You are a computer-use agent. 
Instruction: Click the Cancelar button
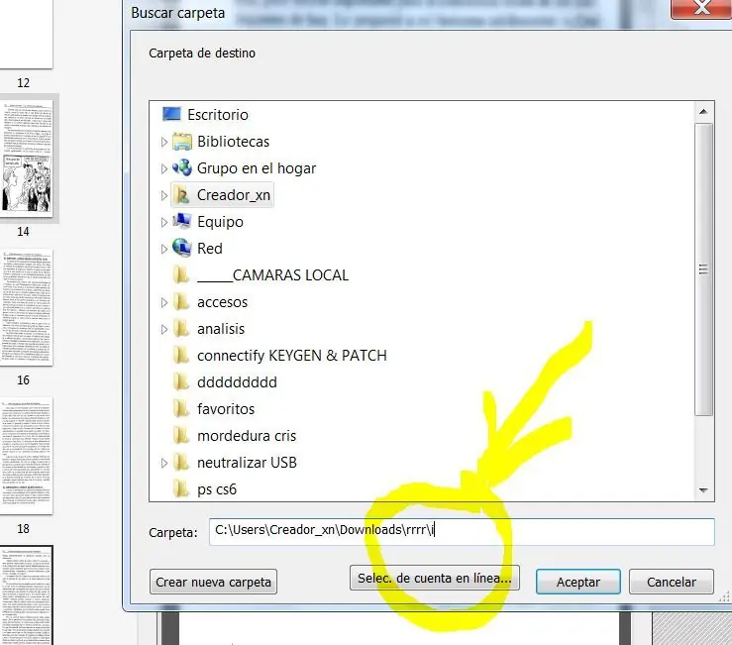pyautogui.click(x=671, y=582)
